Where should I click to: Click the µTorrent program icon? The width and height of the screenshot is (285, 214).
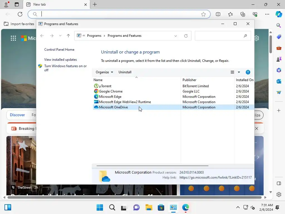(x=96, y=86)
